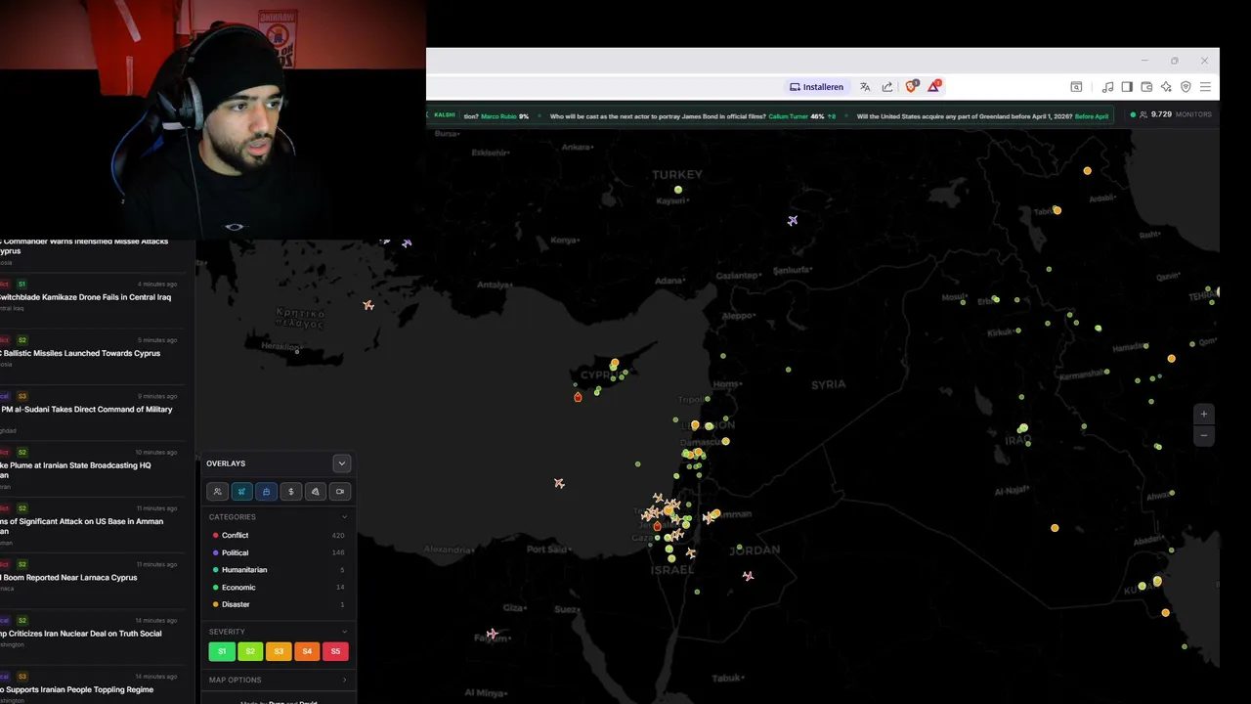
Task: Toggle the camera overlay icon
Action: tap(339, 492)
